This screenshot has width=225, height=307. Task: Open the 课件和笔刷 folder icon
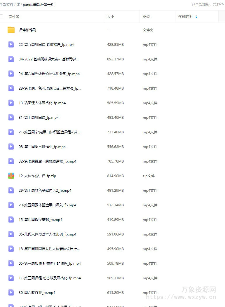[11, 30]
